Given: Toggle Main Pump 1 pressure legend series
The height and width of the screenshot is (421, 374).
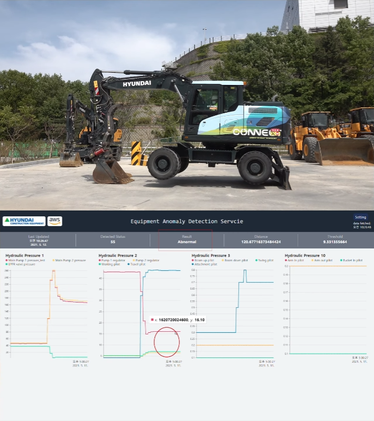Looking at the screenshot, I should (x=24, y=260).
